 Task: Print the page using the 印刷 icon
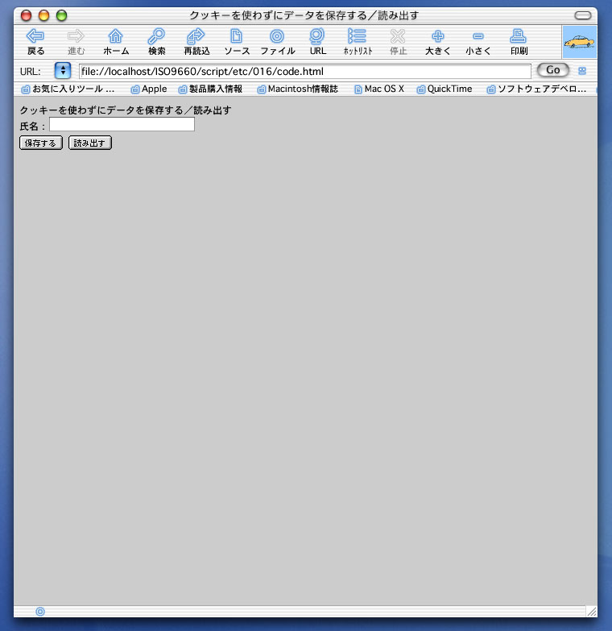pyautogui.click(x=519, y=40)
